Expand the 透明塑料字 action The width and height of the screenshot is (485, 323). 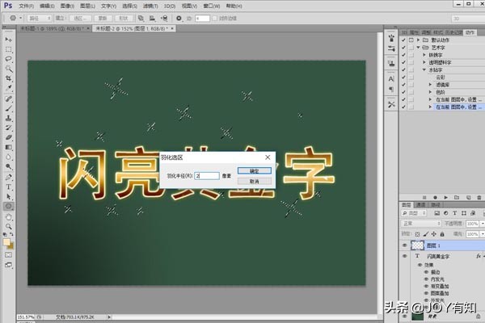coord(424,62)
